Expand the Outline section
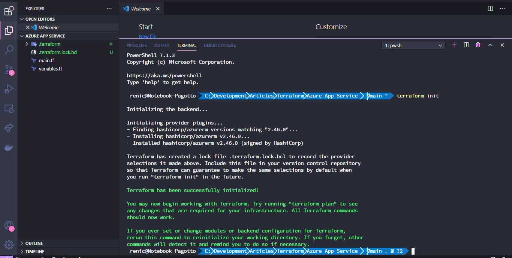Screen dimensions: 512x258 tap(69, 243)
